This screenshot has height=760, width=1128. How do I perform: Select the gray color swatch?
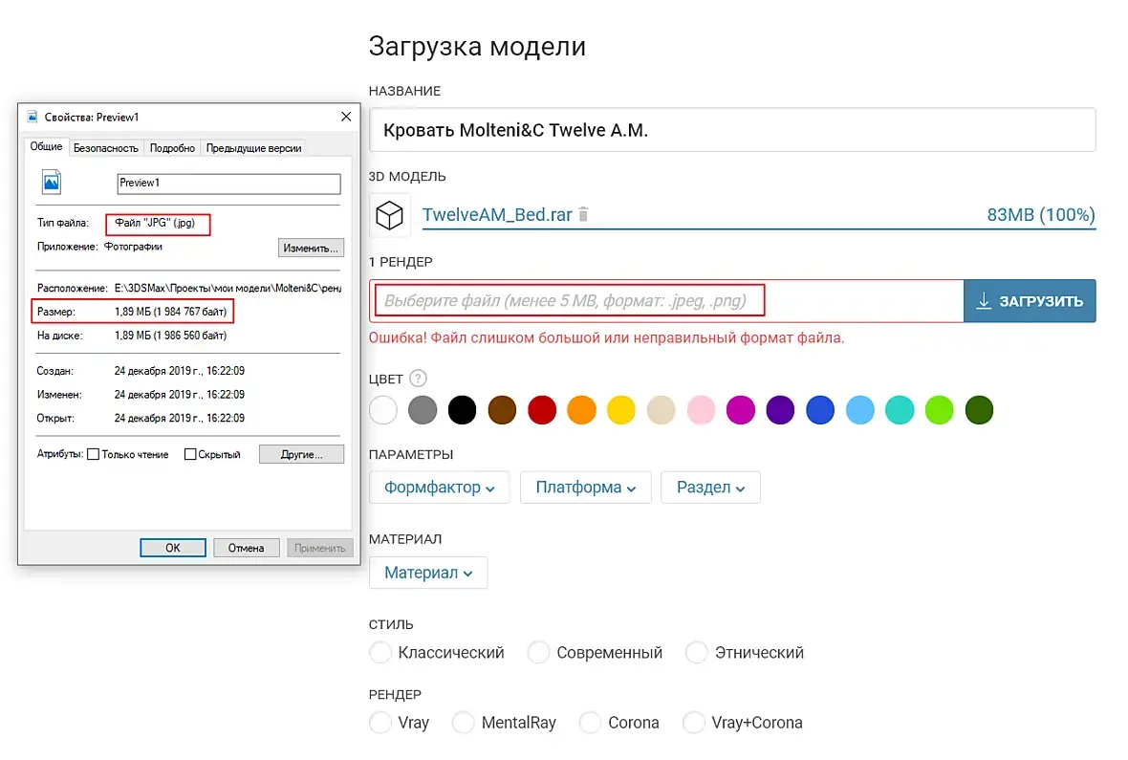(x=423, y=410)
